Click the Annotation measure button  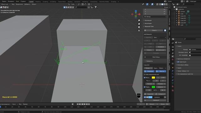(161, 47)
